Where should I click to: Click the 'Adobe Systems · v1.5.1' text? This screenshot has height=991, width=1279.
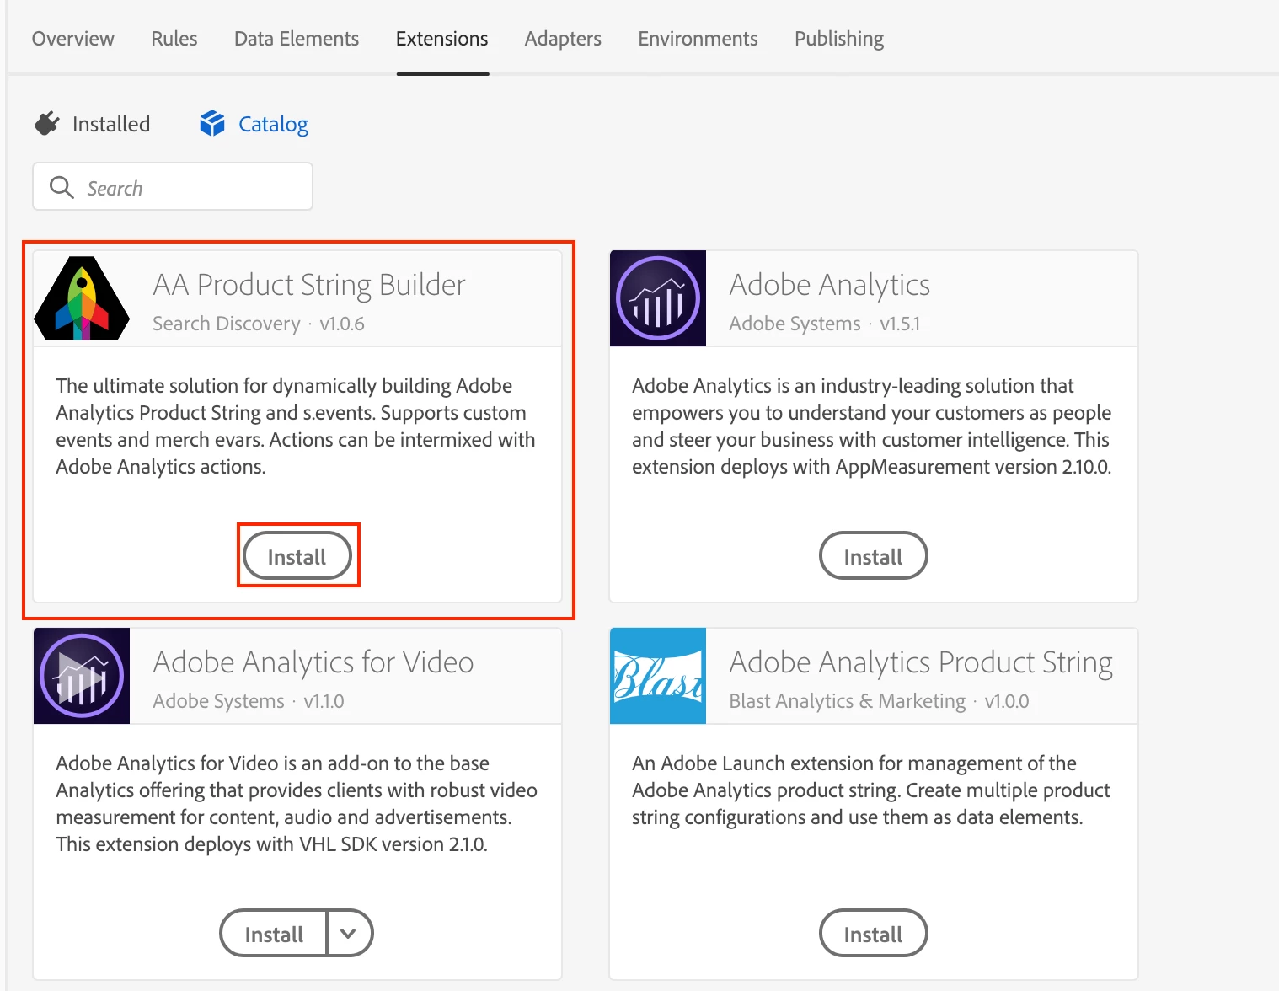825,324
